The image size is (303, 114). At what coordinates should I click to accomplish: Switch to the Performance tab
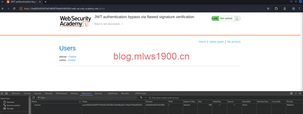pyautogui.click(x=62, y=93)
